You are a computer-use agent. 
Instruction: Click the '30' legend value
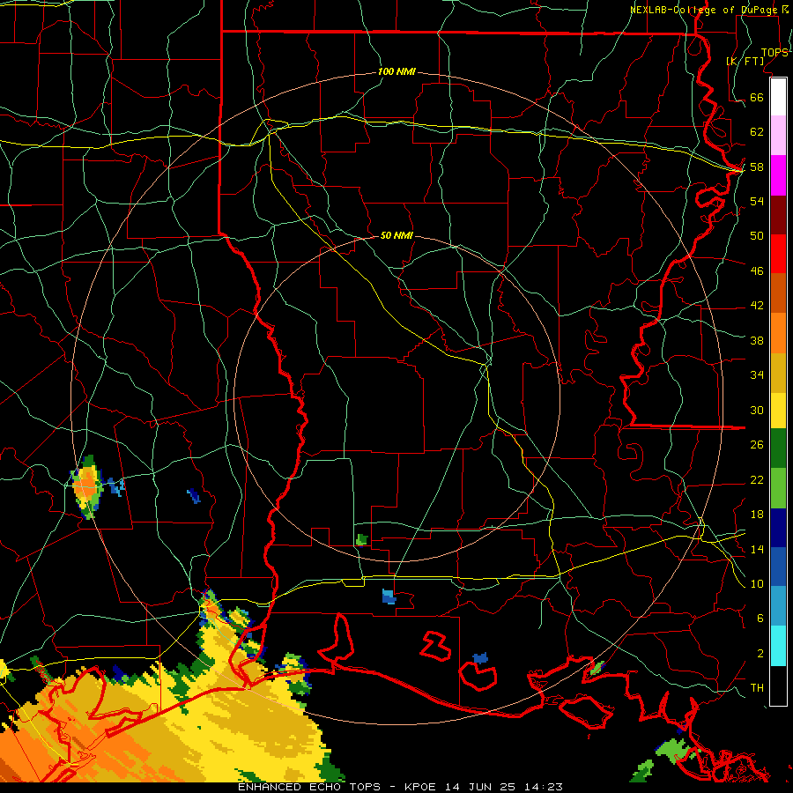(x=757, y=410)
